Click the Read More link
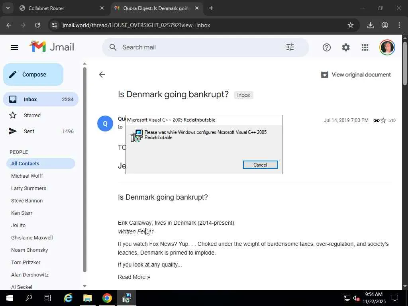Screen dimensions: 408x306 [134, 277]
